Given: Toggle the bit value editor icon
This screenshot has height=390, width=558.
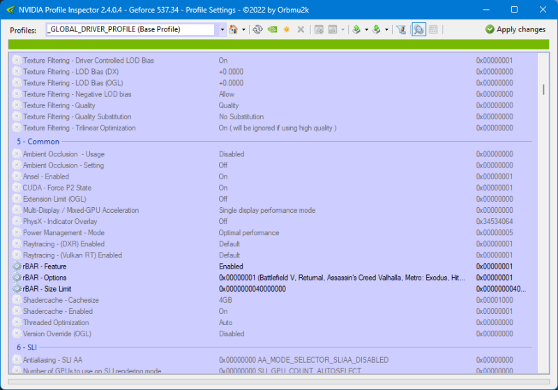Looking at the screenshot, I should coord(433,29).
